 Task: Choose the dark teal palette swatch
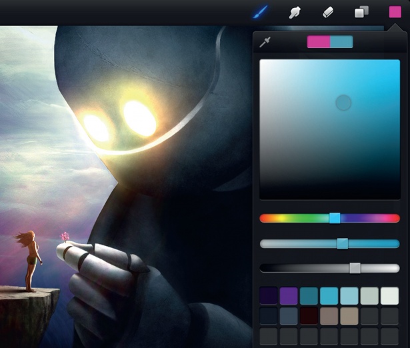pyautogui.click(x=309, y=296)
